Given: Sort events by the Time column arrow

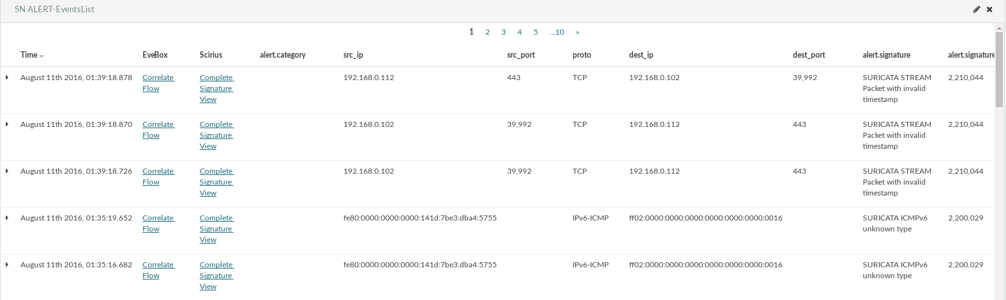Looking at the screenshot, I should click(42, 56).
